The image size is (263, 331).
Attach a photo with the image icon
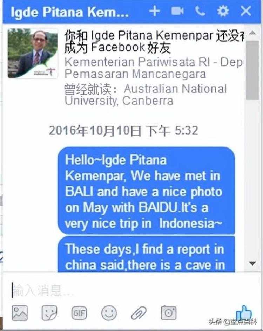20,313
